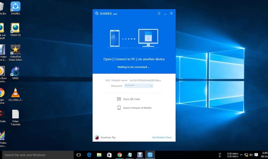Click the hidden password field
The image size is (268, 159).
coord(138,86)
